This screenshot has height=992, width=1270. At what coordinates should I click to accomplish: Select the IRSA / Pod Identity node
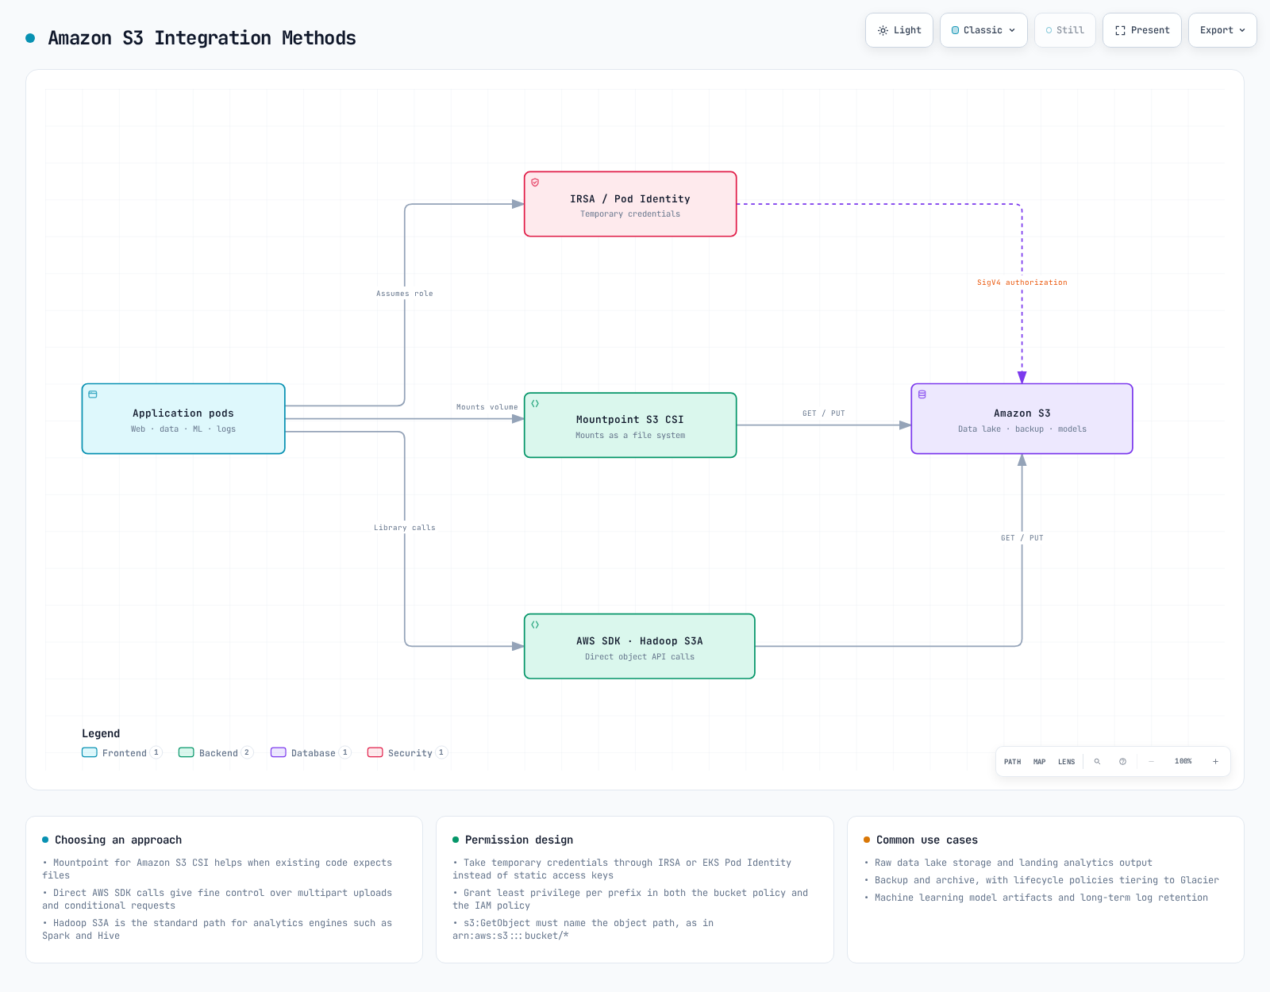pyautogui.click(x=630, y=204)
